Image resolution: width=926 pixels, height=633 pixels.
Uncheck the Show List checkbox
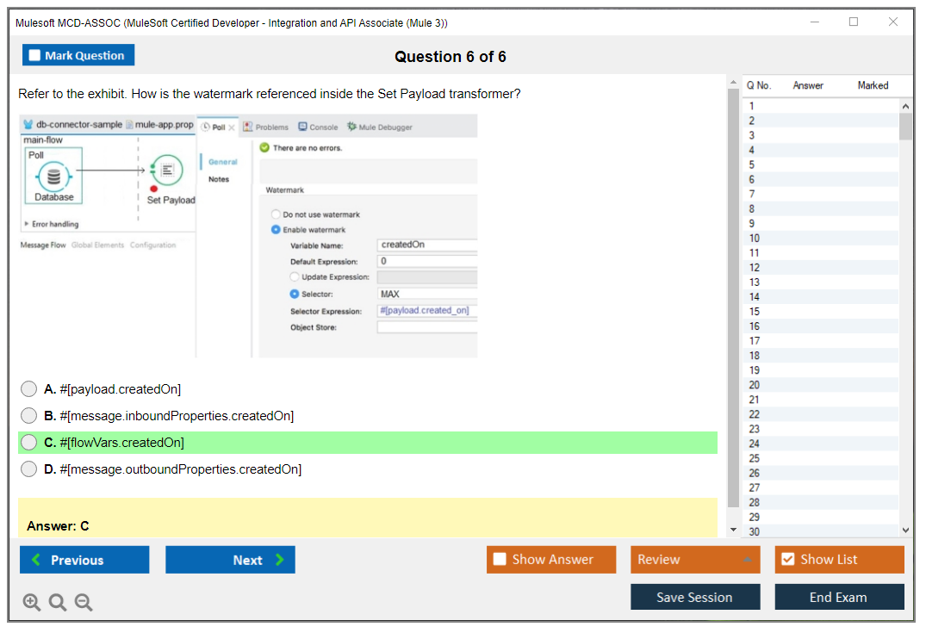(x=787, y=560)
